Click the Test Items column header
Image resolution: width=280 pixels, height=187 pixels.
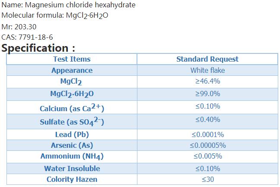[72, 59]
